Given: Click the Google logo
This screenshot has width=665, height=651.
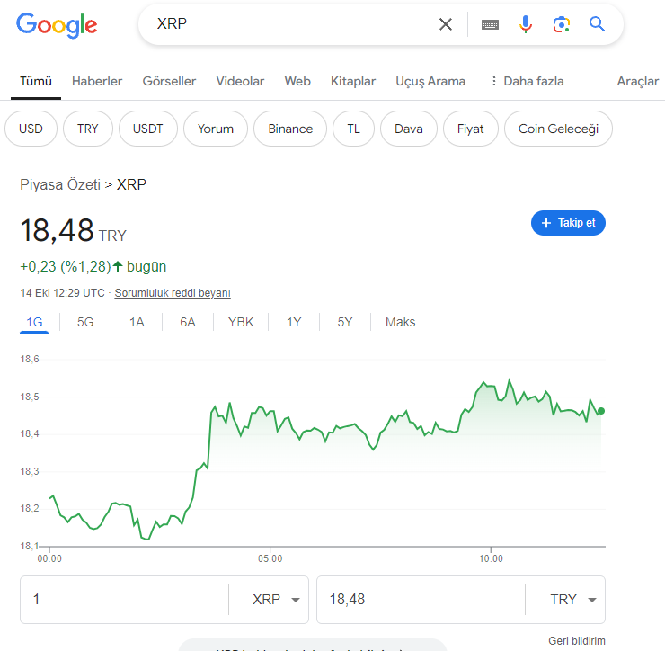Looking at the screenshot, I should [x=57, y=24].
